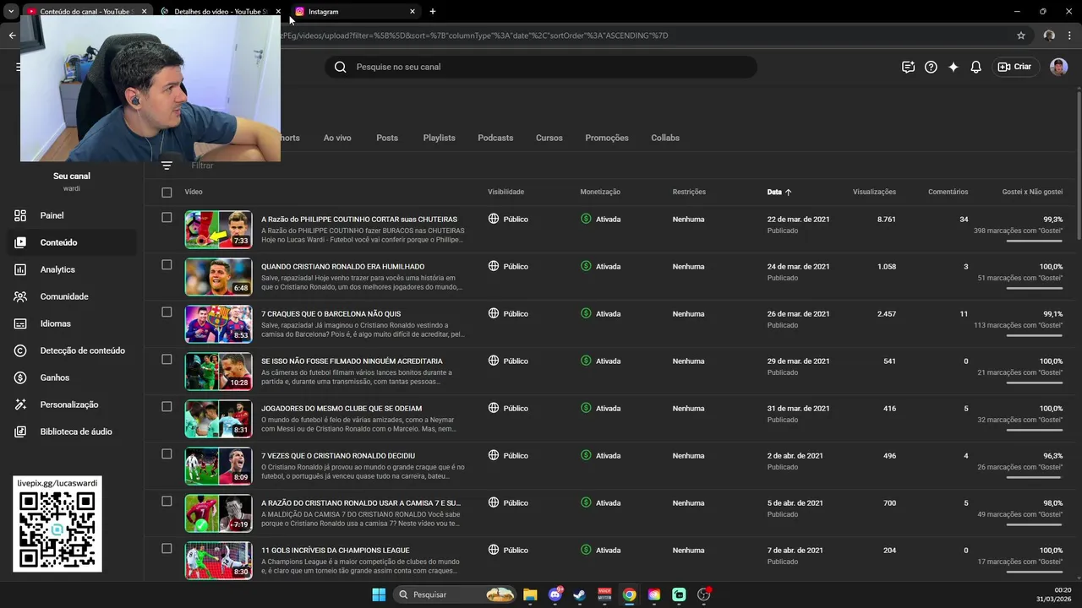Switch to the Cursos tab
The height and width of the screenshot is (608, 1082).
[x=549, y=138]
